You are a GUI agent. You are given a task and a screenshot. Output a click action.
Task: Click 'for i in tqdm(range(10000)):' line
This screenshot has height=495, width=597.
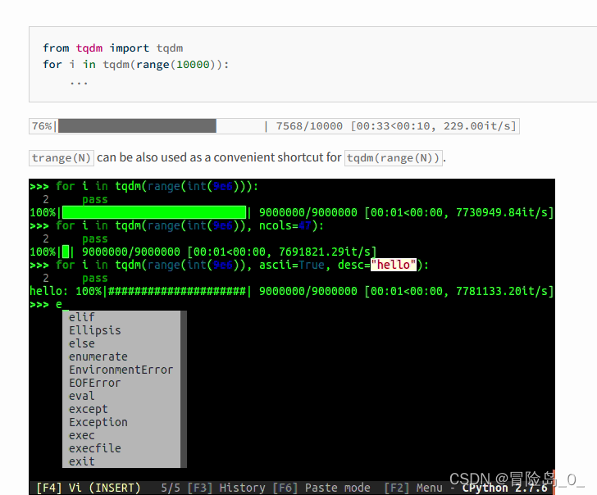[x=135, y=64]
